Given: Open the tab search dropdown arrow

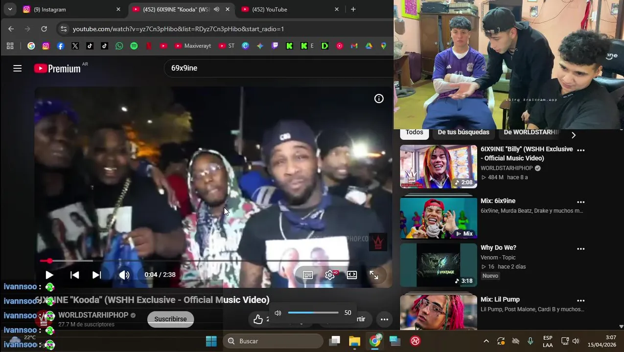Looking at the screenshot, I should click(x=10, y=9).
